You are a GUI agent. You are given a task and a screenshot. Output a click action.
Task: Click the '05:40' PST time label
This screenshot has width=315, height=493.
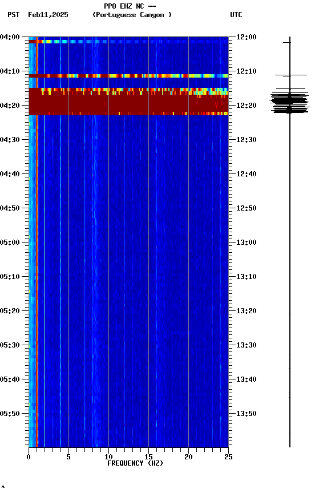(x=10, y=380)
